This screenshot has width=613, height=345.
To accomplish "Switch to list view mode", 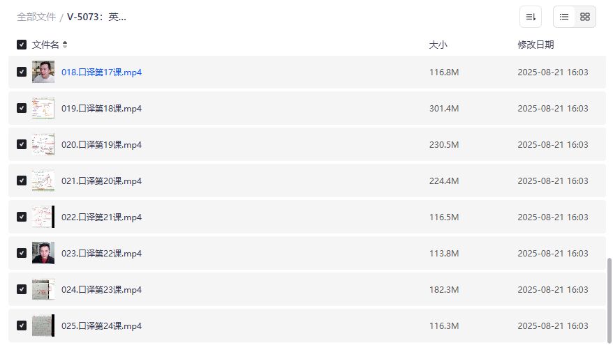I will pos(564,17).
